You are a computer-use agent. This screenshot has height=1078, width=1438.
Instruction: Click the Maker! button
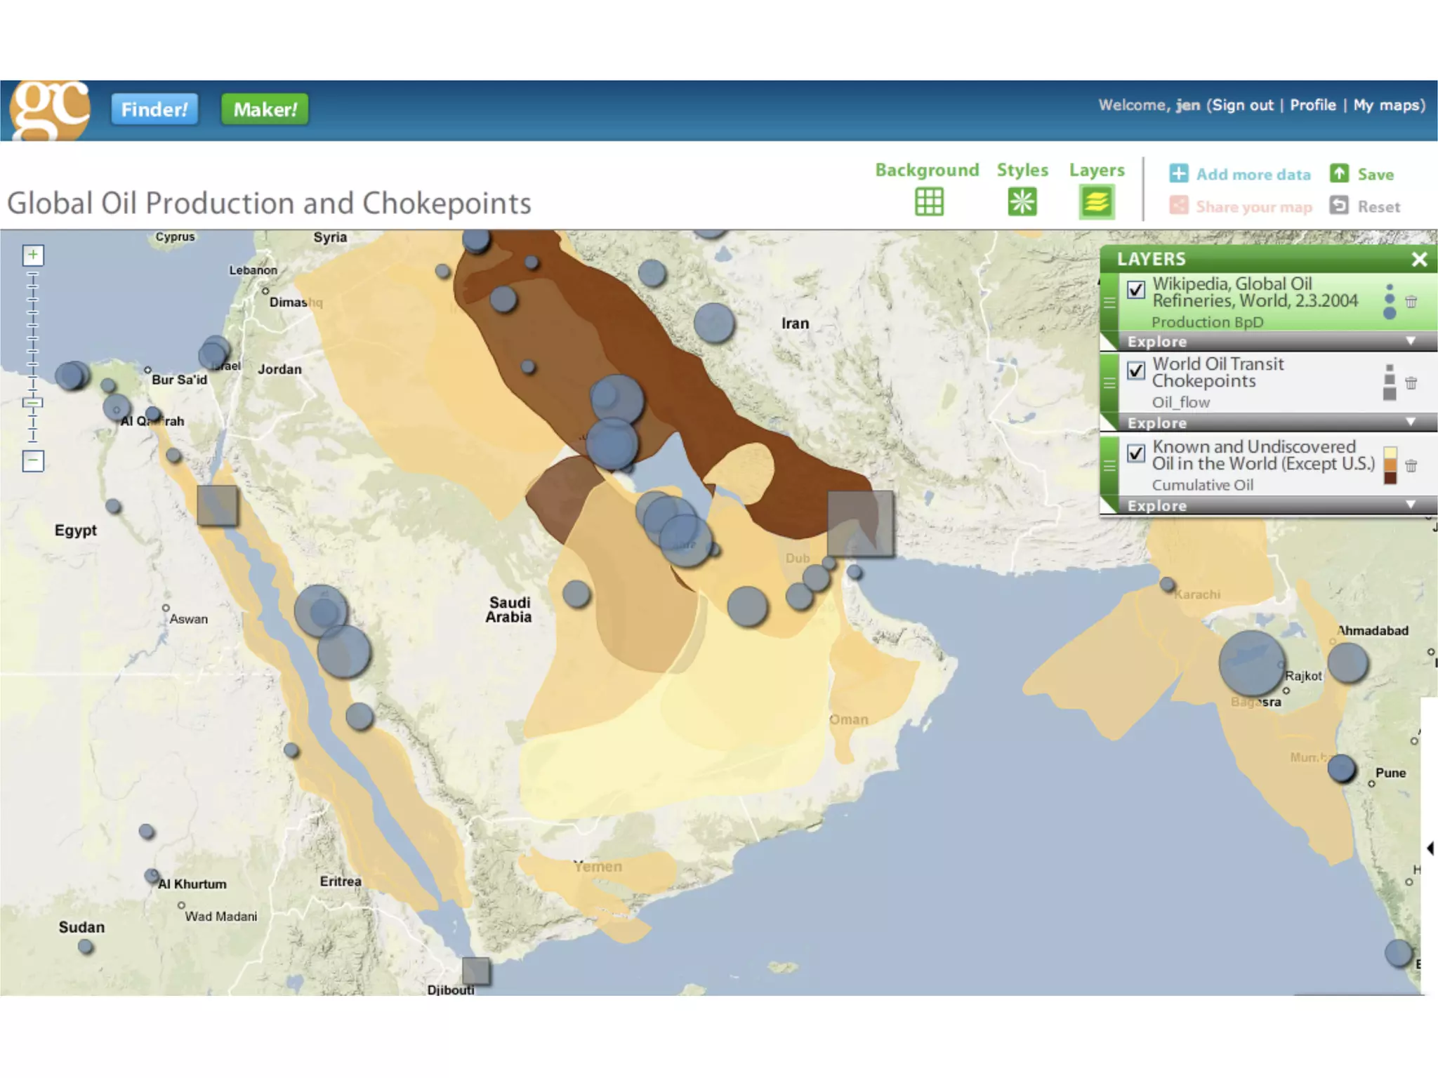tap(265, 109)
